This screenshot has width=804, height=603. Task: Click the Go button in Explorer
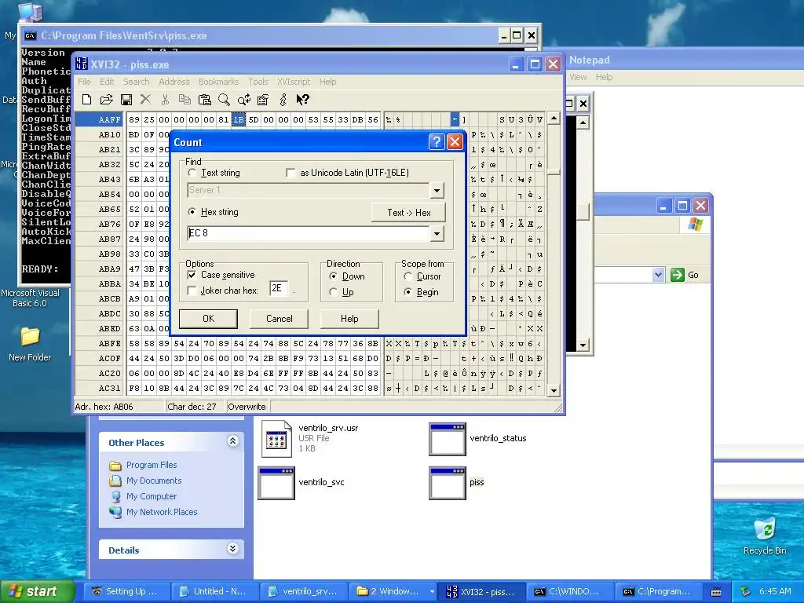point(685,275)
